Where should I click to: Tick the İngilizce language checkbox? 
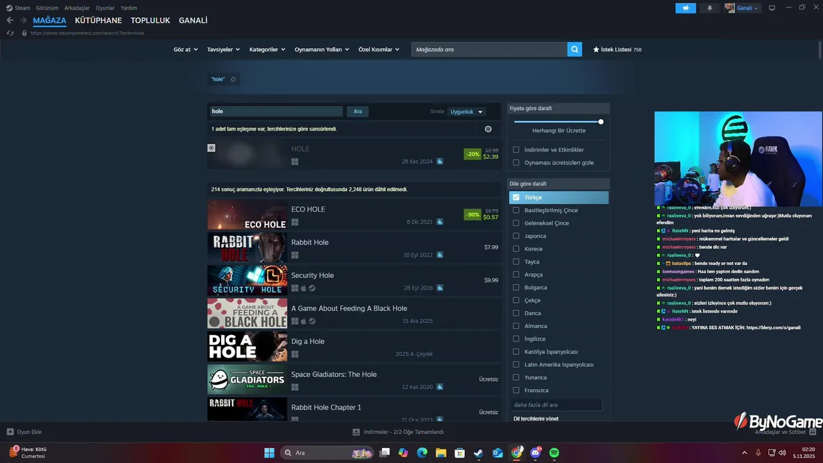[x=516, y=339]
